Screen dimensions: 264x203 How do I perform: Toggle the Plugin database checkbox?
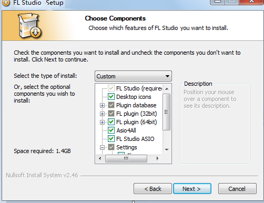click(x=111, y=105)
